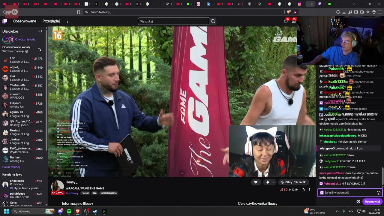Open angelkacs live channel

coord(23,184)
